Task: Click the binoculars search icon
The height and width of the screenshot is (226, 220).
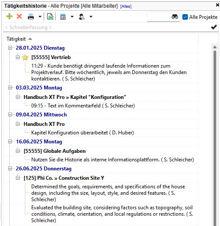Action: [x=175, y=17]
